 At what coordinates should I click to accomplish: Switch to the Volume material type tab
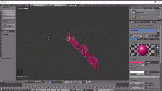tap(148, 39)
